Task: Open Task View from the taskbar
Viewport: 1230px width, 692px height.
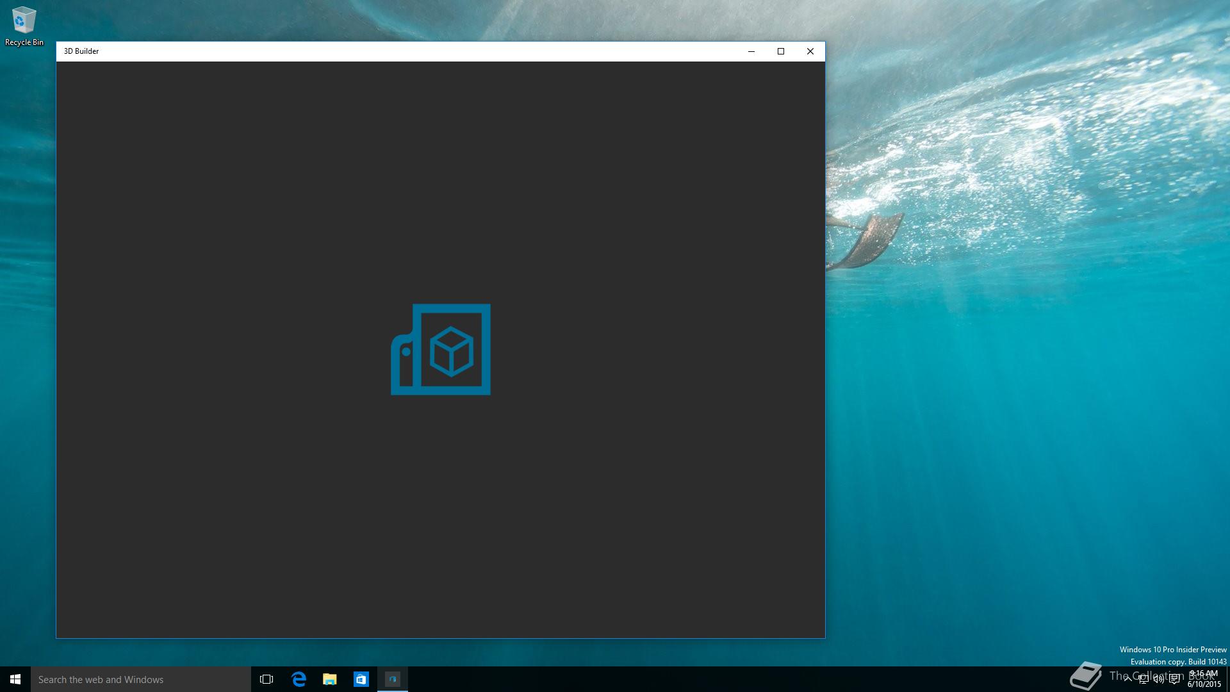Action: click(x=266, y=679)
